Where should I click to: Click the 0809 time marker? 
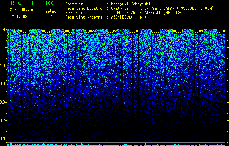[199, 31]
